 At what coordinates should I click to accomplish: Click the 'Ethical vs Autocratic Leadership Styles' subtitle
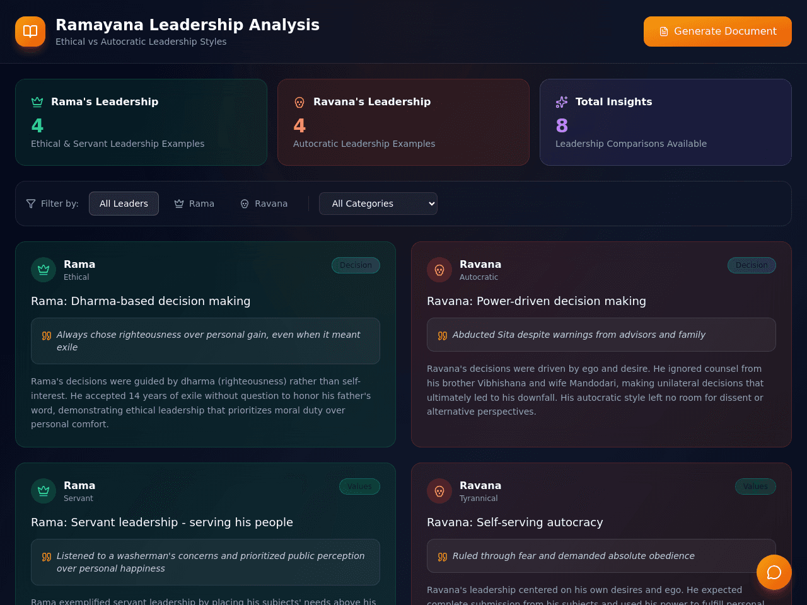pos(141,42)
